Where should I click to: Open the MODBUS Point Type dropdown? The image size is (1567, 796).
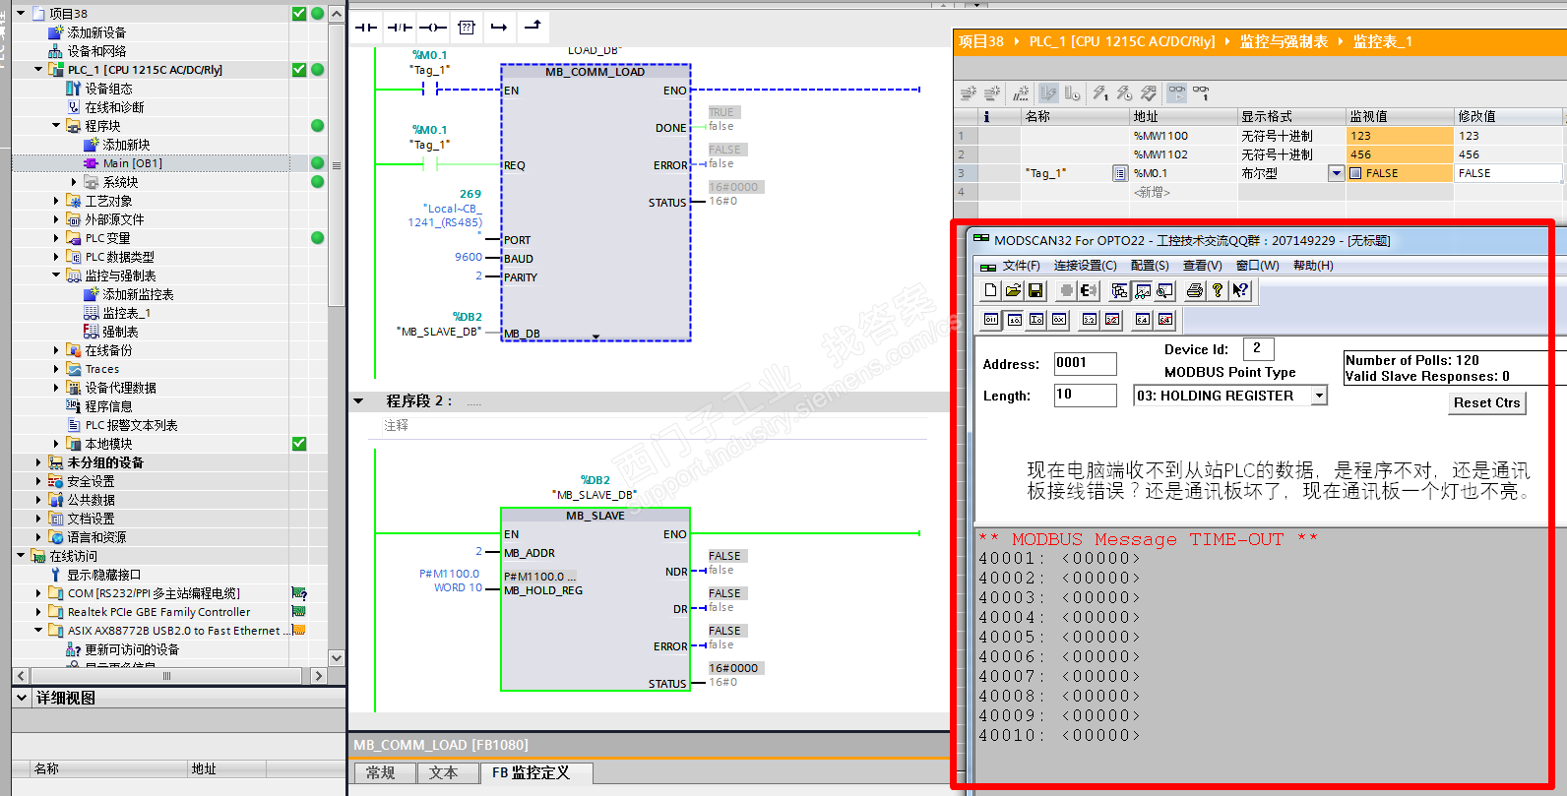(1319, 396)
